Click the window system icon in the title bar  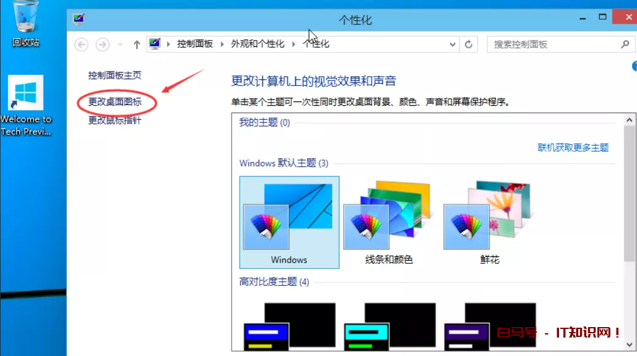click(x=78, y=19)
